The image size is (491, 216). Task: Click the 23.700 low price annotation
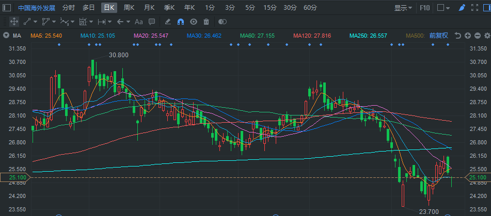(429, 212)
